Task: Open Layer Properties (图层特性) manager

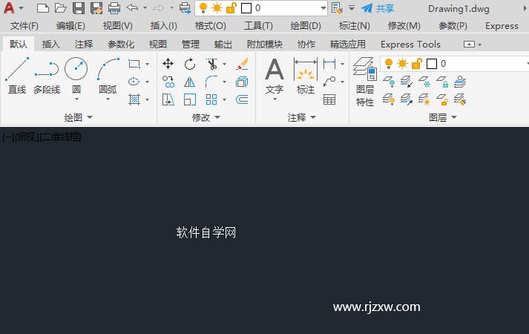Action: (x=365, y=82)
